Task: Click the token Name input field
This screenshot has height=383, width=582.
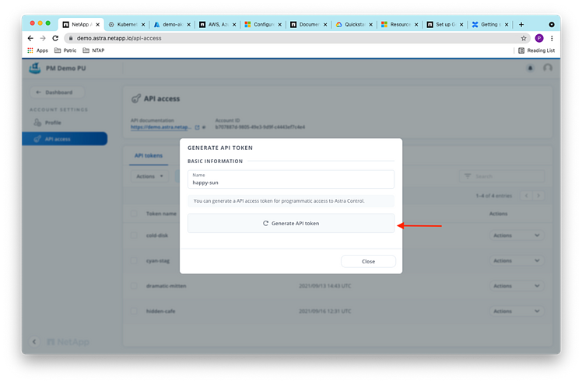Action: pos(291,183)
